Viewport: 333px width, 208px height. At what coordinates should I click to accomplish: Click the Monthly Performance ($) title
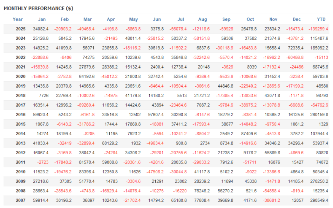point(38,8)
